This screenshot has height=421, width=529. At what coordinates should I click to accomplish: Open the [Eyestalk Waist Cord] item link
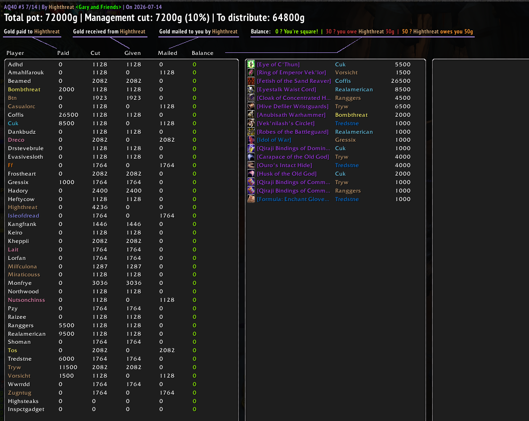pyautogui.click(x=286, y=90)
